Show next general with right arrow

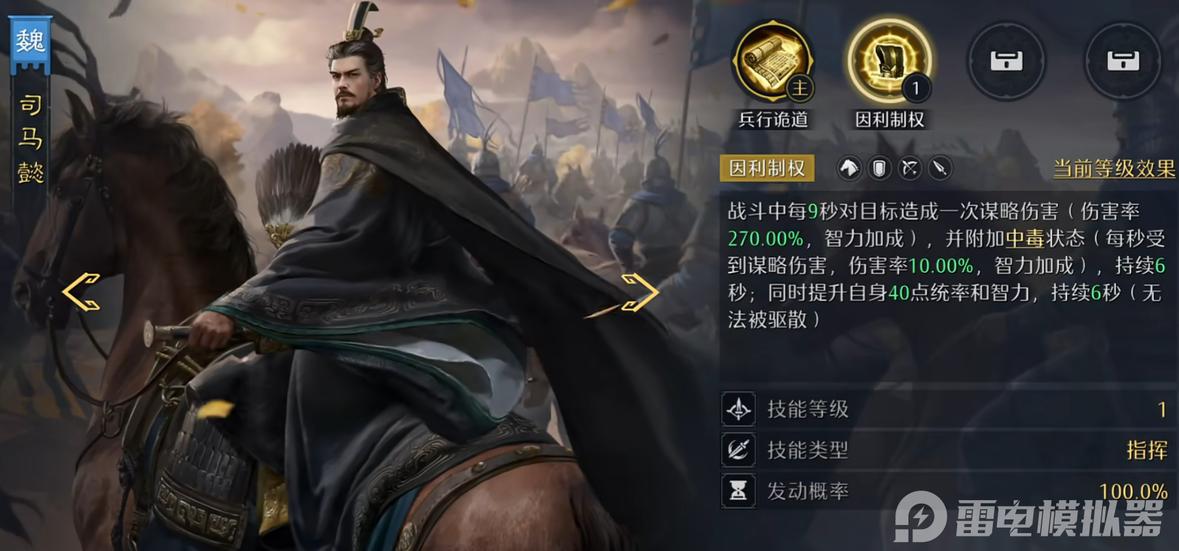point(639,292)
